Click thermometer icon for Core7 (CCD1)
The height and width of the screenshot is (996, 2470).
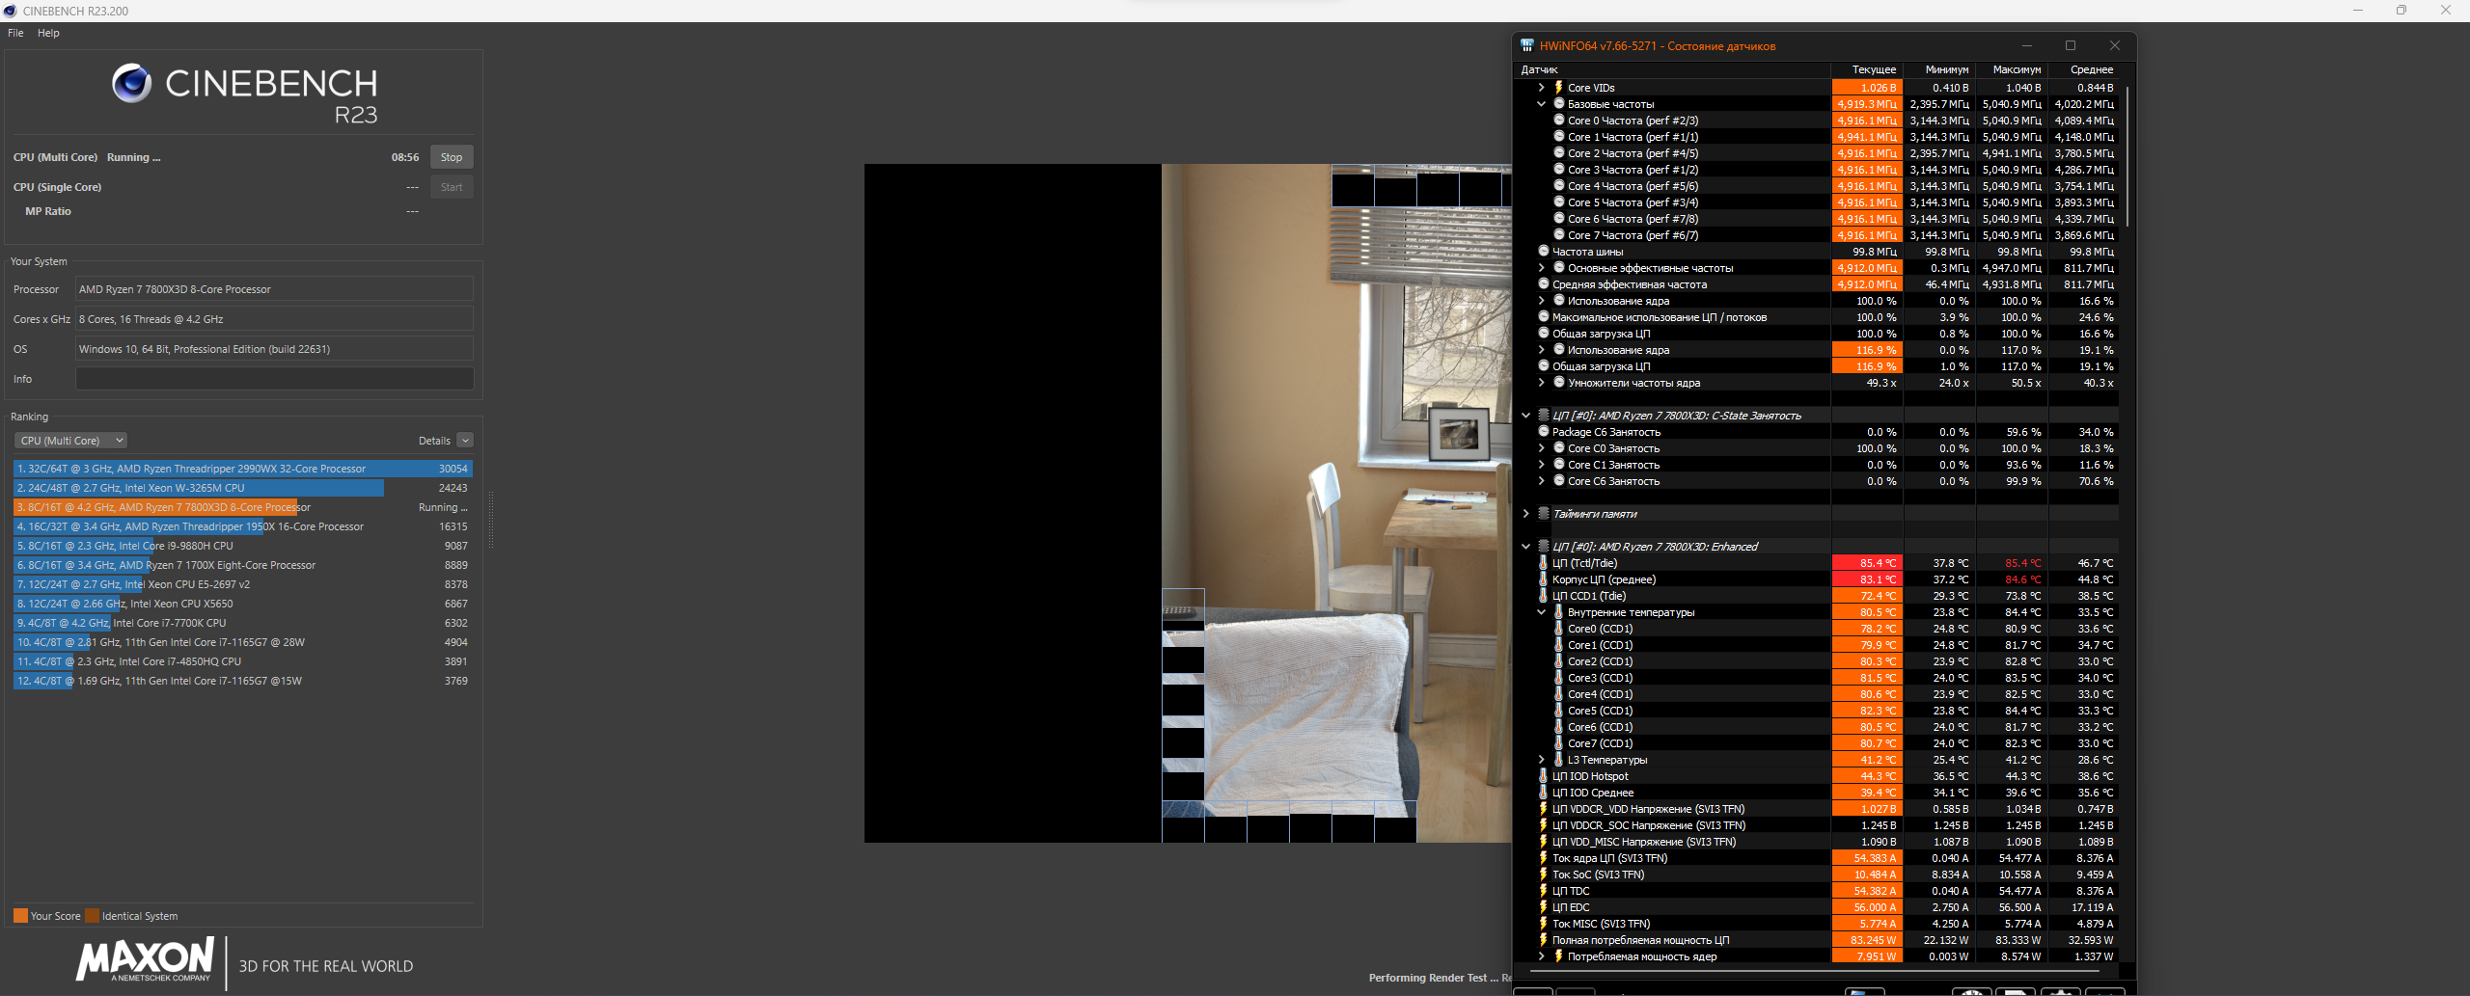click(1559, 743)
